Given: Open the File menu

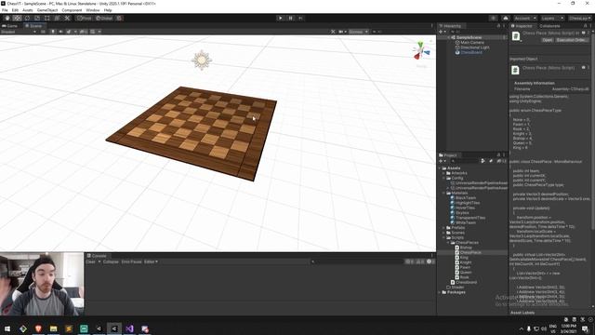Looking at the screenshot, I should [x=5, y=10].
